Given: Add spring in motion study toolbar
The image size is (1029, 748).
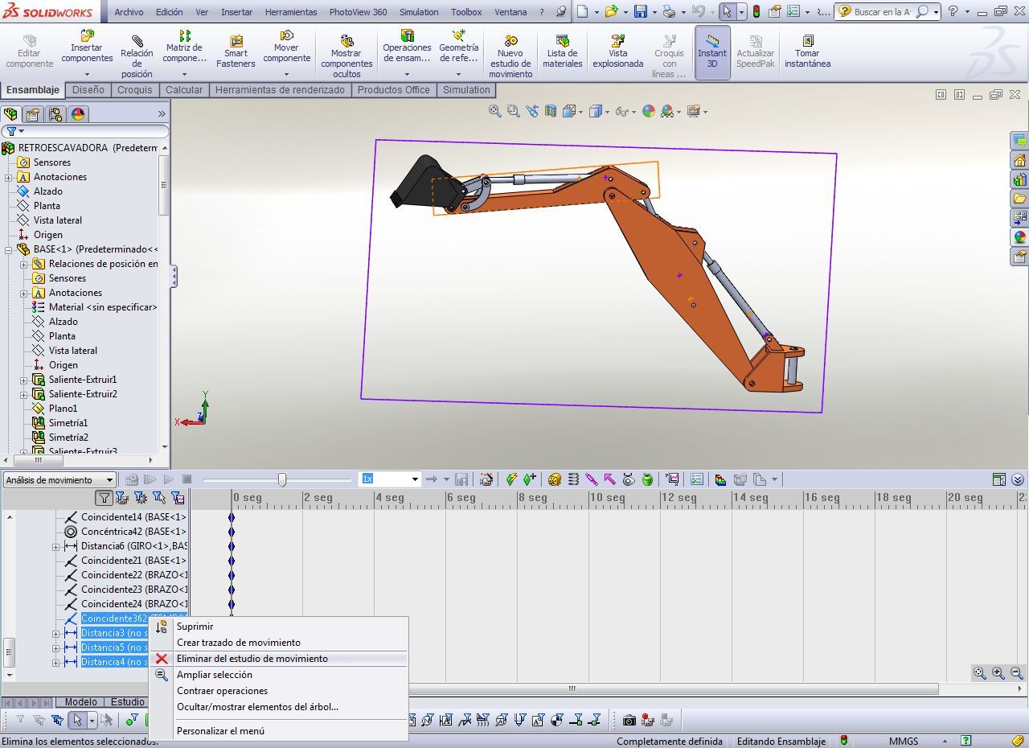Looking at the screenshot, I should (x=573, y=479).
